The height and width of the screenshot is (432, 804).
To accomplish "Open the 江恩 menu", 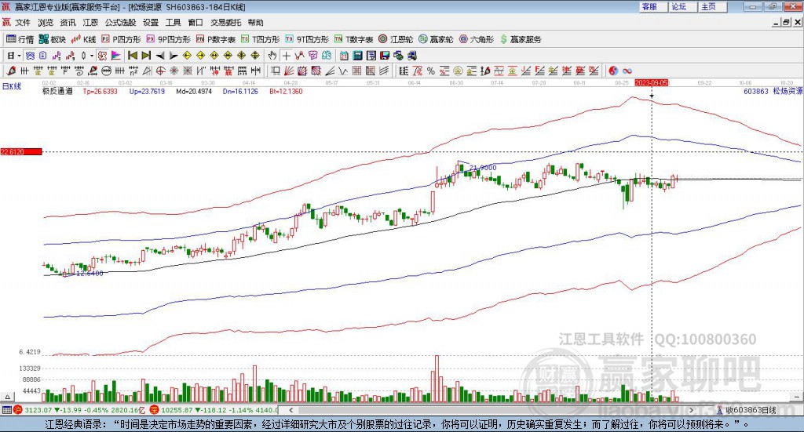I will (90, 23).
